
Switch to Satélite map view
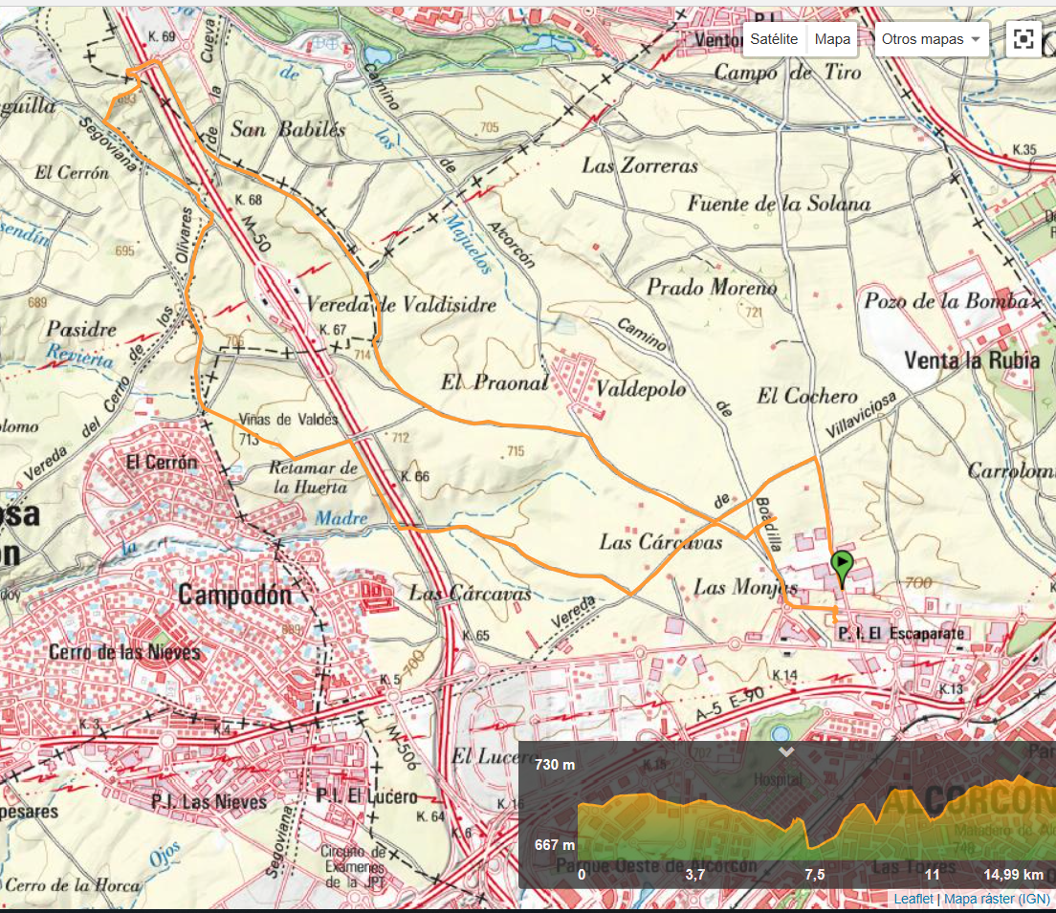tap(774, 39)
